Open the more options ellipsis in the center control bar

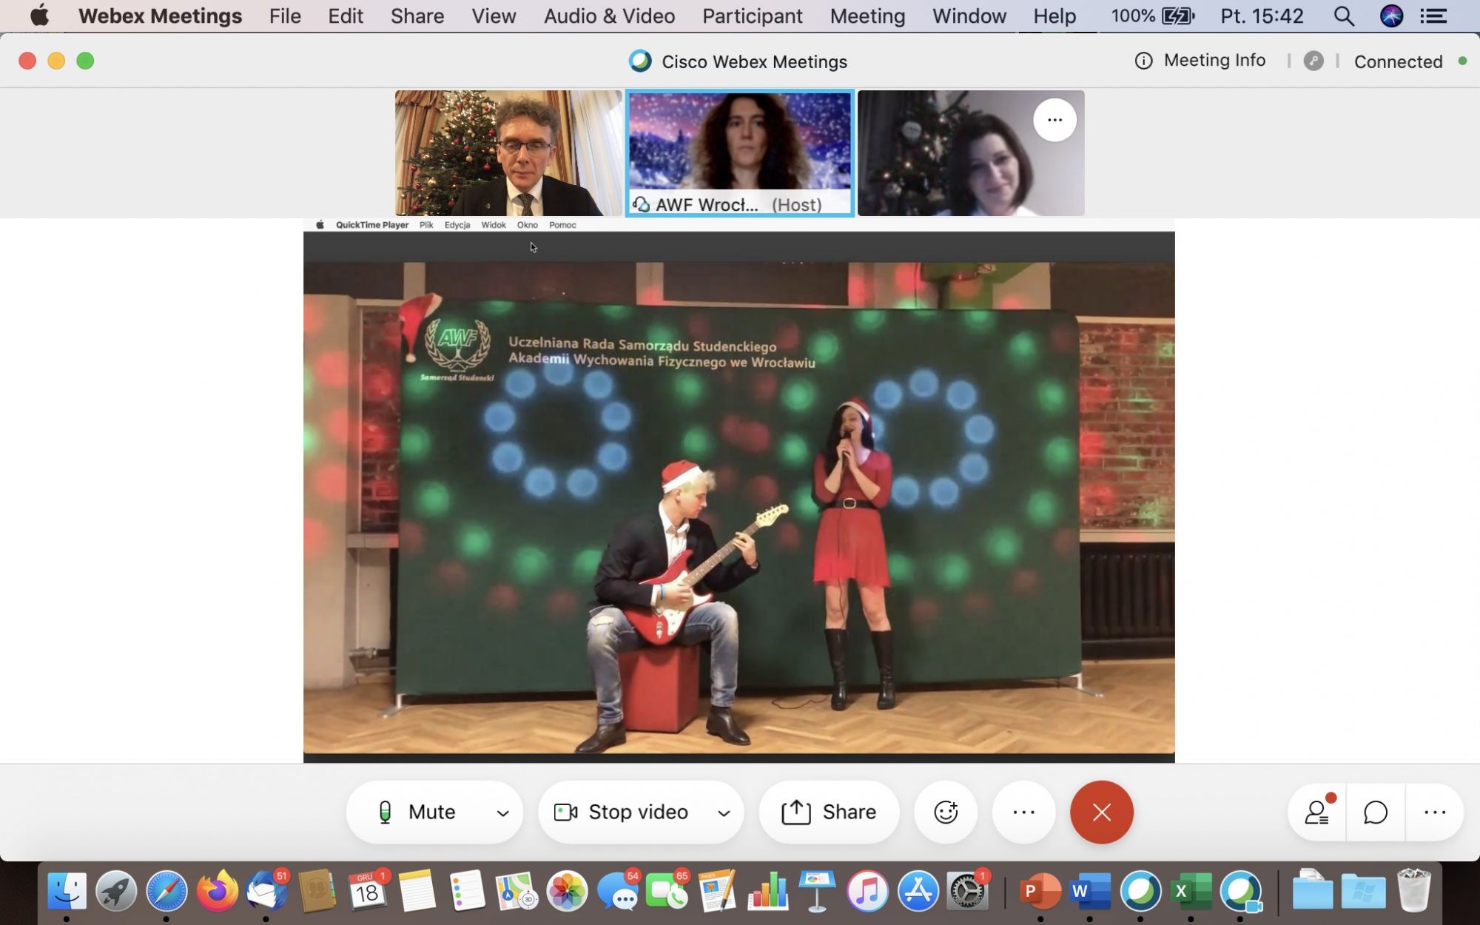tap(1023, 812)
